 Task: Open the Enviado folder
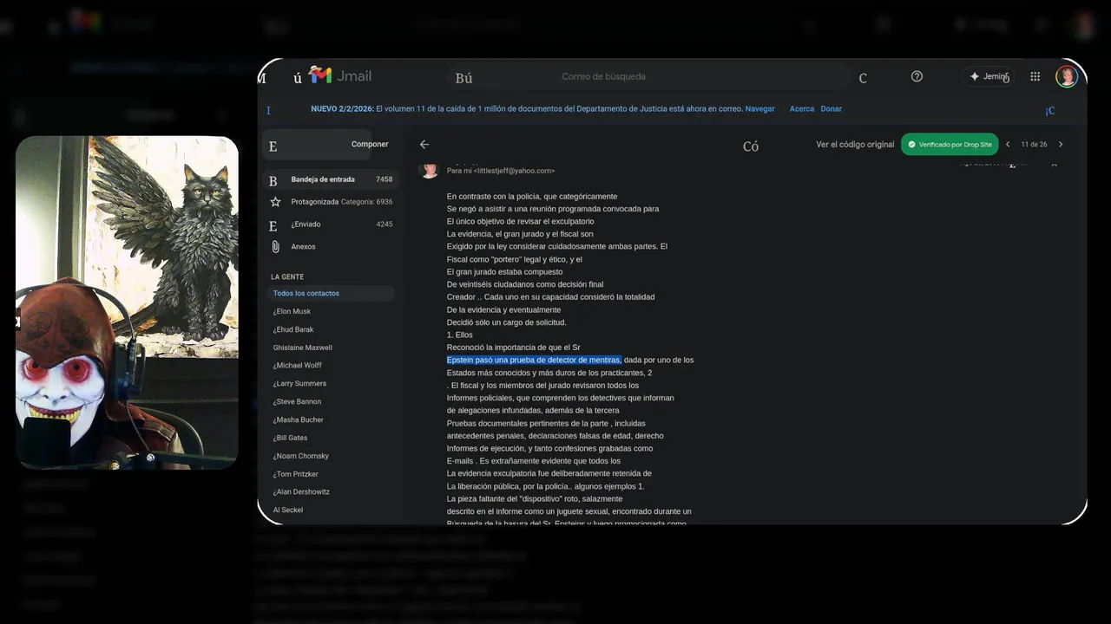coord(330,224)
